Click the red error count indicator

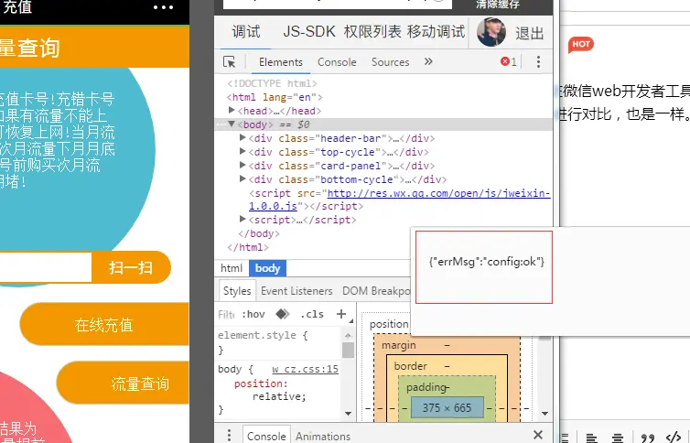509,61
